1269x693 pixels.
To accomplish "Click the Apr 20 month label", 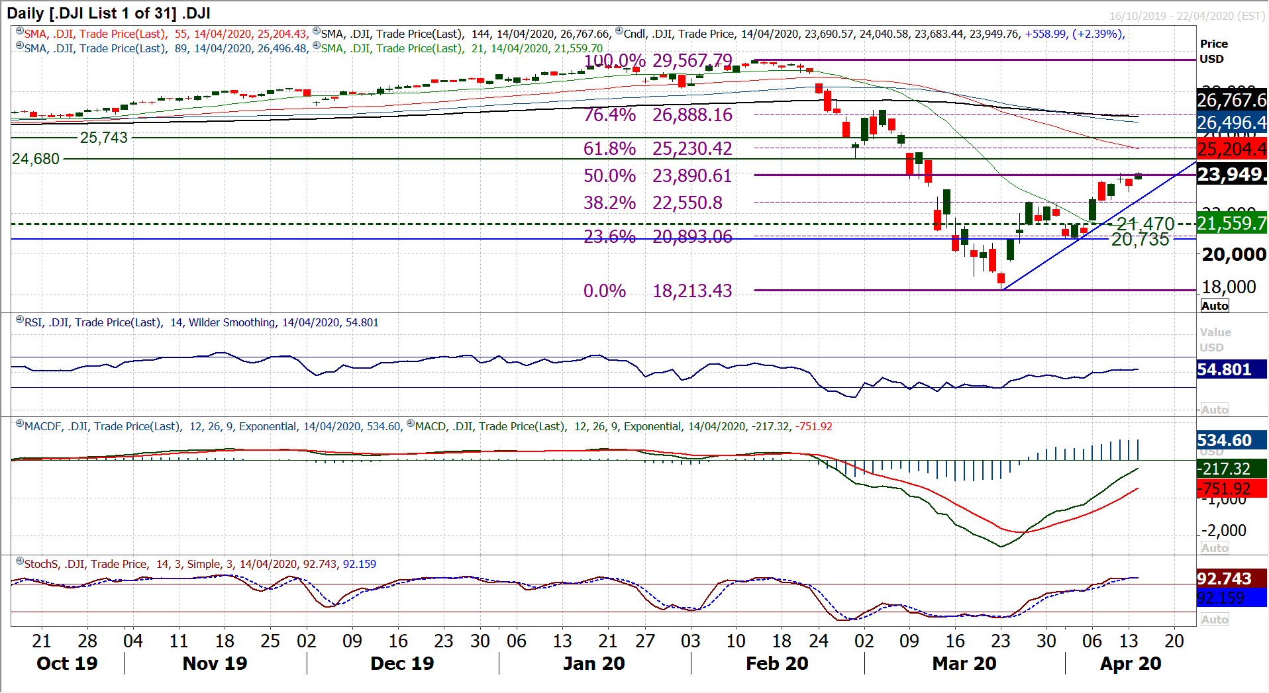I will [1131, 663].
